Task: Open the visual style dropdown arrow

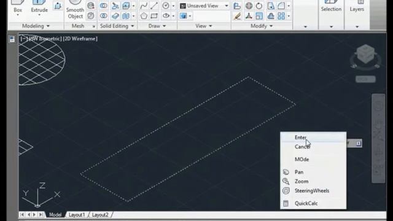Action: click(190, 16)
